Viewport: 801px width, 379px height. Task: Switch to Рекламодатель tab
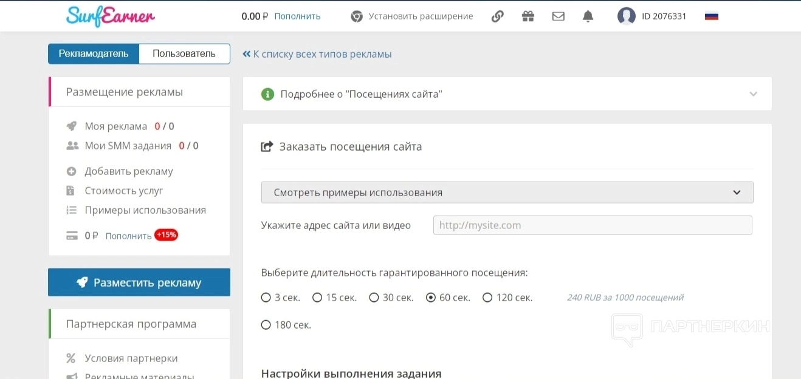point(94,53)
